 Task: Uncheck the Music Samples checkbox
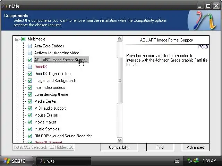click(30, 129)
